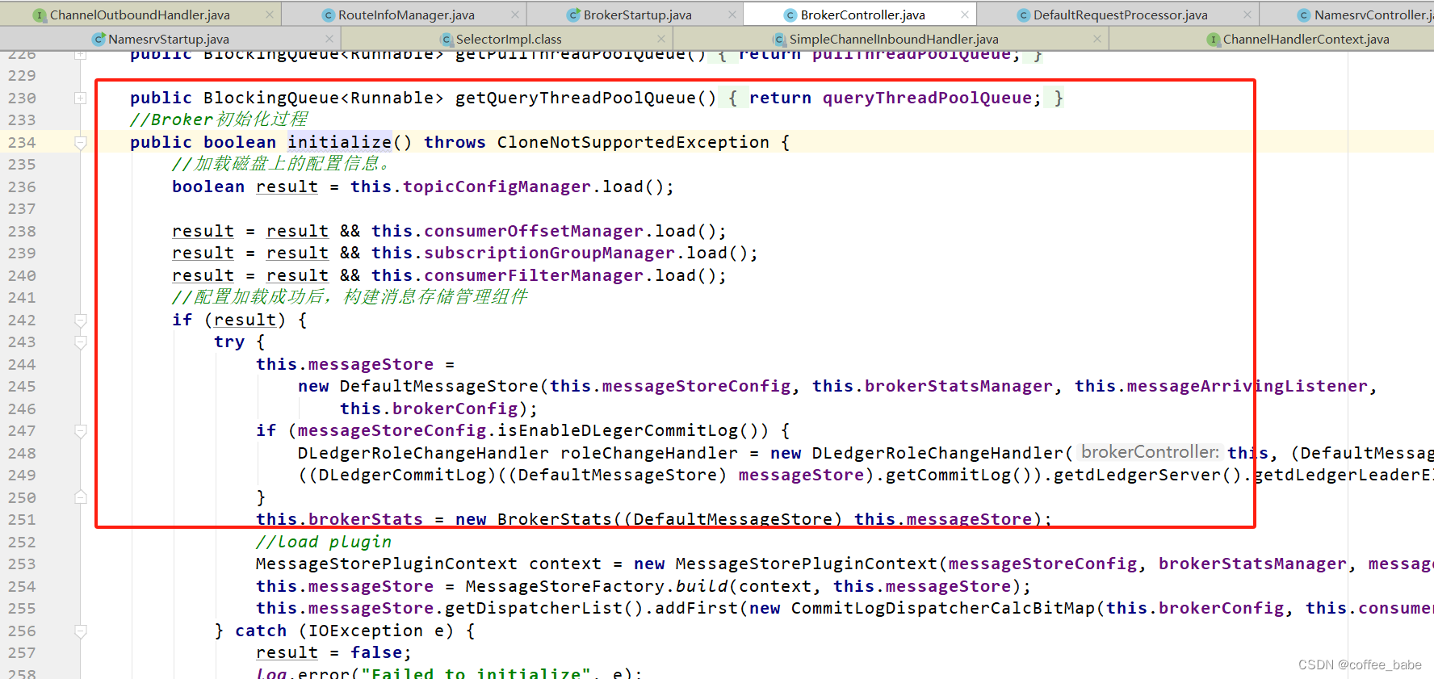
Task: Select SelectorImpl.class tab
Action: click(509, 39)
